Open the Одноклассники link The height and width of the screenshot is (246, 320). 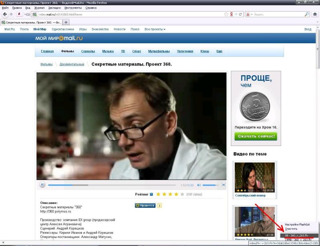tap(63, 29)
